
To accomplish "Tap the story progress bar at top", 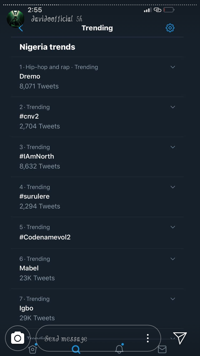I will click(100, 5).
